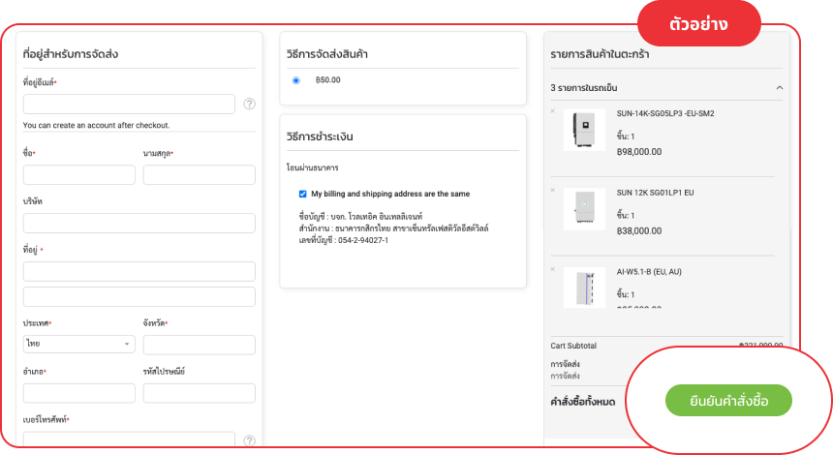Image resolution: width=833 pixels, height=455 pixels.
Task: Click the account number 054-2-94027-1 text
Action: [363, 240]
